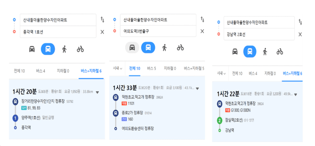Edit the 여의도역3번출구 destination field
Screen dimensions: 315x146
pyautogui.click(x=158, y=31)
